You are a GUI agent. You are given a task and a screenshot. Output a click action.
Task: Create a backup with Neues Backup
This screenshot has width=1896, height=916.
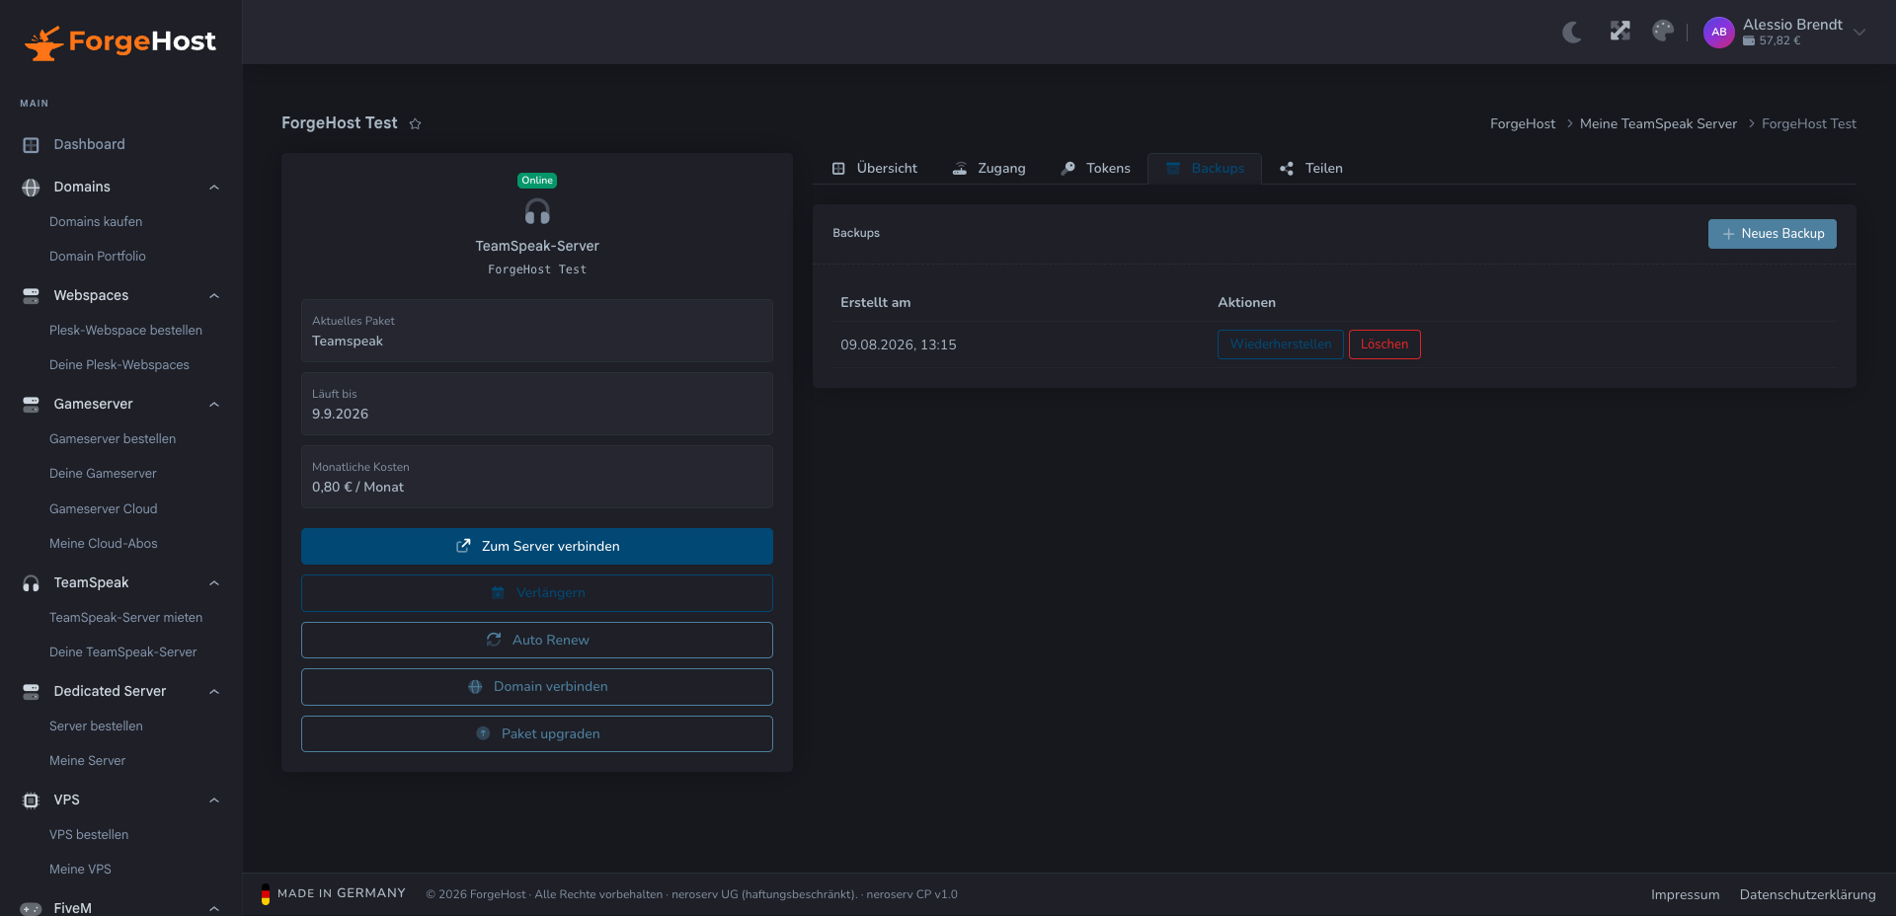click(x=1773, y=234)
